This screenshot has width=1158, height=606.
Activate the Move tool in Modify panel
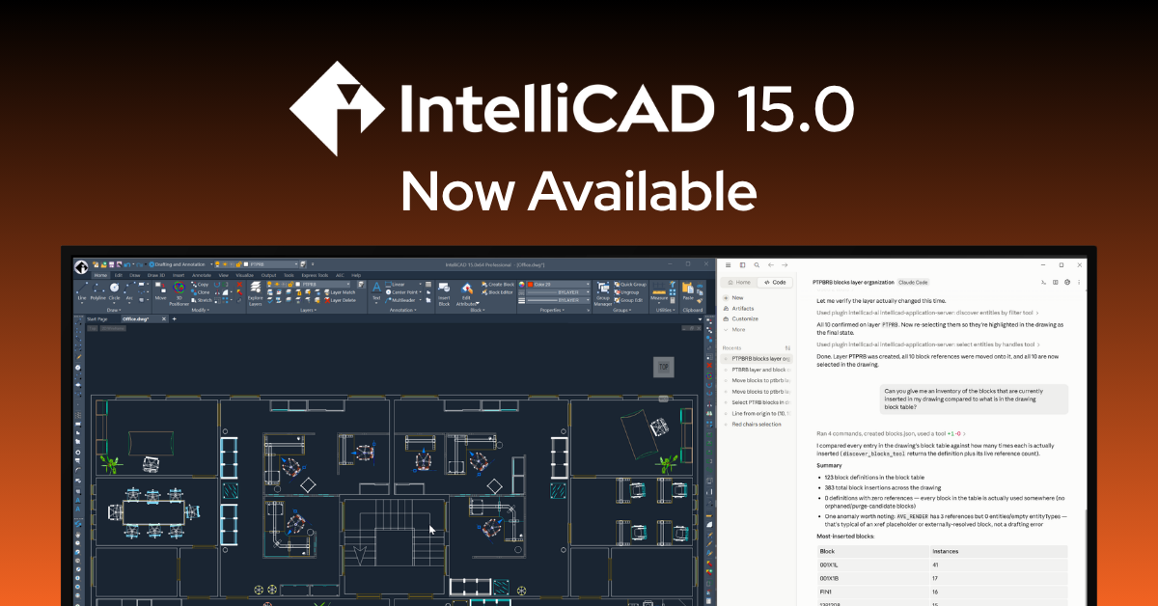pyautogui.click(x=160, y=290)
